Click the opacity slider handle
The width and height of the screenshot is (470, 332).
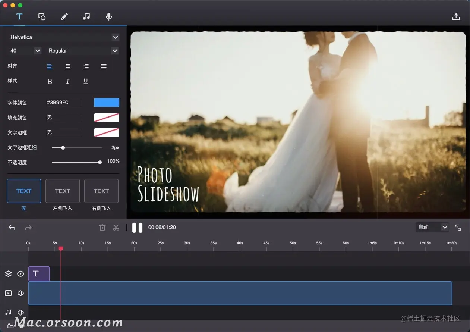100,162
